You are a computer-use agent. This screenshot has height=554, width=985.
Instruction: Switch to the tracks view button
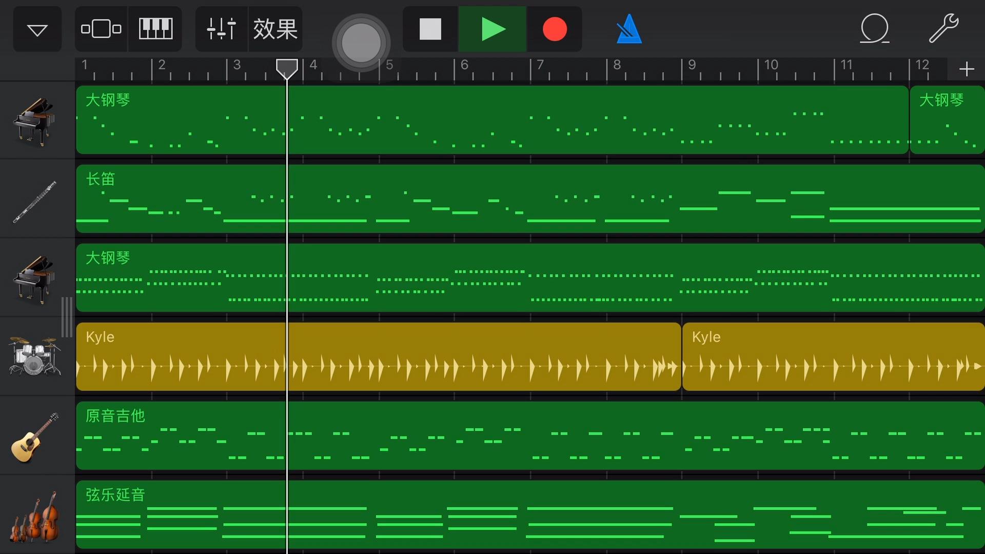101,29
